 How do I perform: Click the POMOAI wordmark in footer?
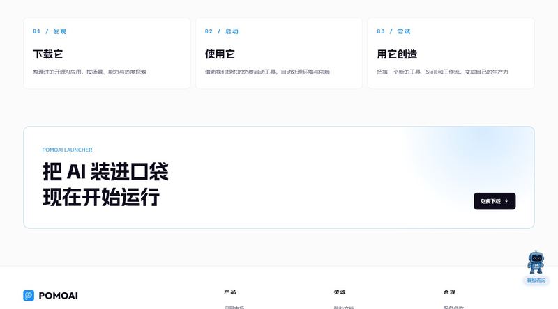(x=59, y=296)
